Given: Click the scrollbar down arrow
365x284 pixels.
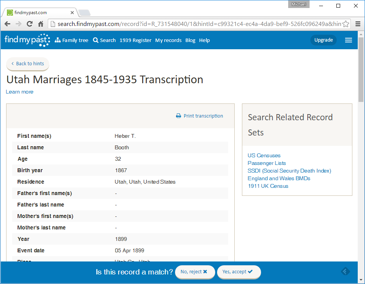Looking at the screenshot, I should (x=361, y=279).
